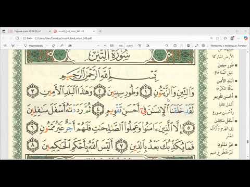Click the address bar file path
Image resolution: width=250 pixels, height=187 pixels.
coord(64,38)
